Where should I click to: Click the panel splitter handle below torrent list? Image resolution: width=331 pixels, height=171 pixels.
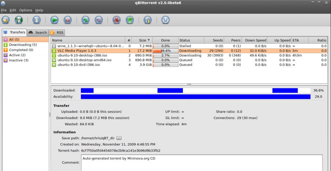(x=189, y=84)
